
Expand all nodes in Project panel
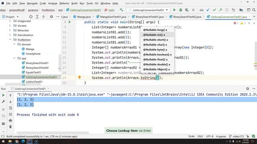pyautogui.click(x=37, y=17)
